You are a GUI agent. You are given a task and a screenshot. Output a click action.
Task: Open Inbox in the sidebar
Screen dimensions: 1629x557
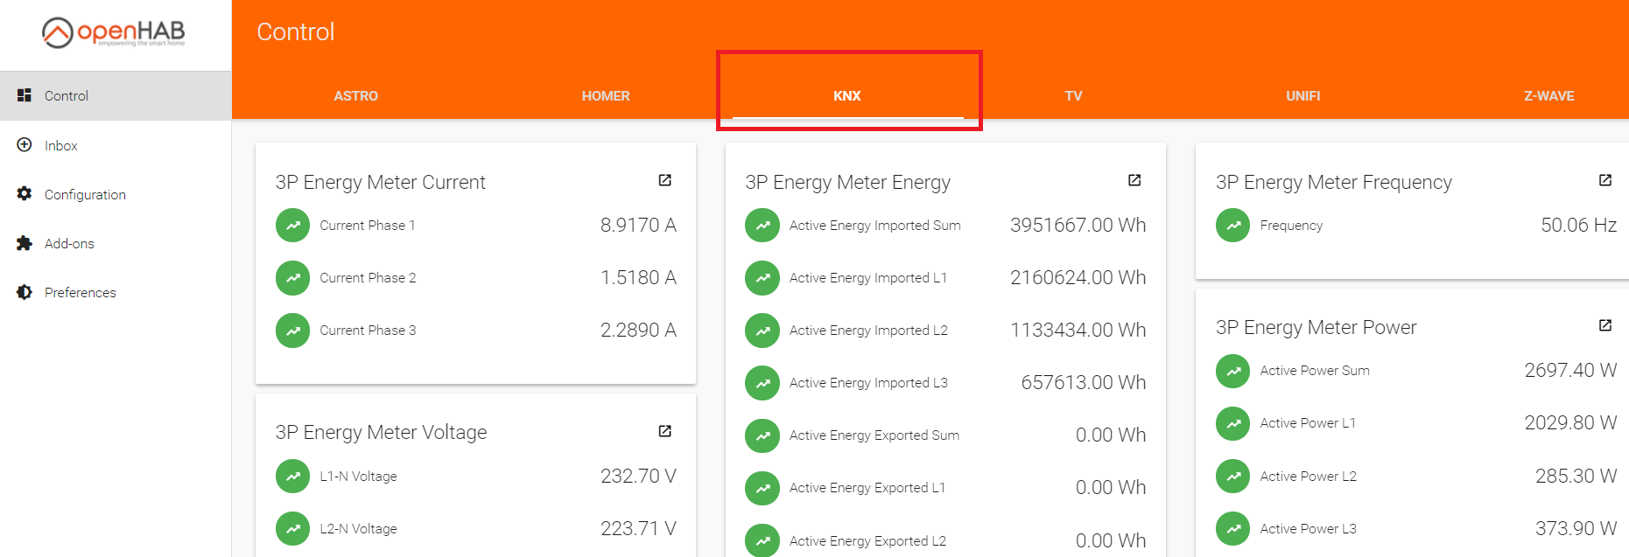pos(61,146)
